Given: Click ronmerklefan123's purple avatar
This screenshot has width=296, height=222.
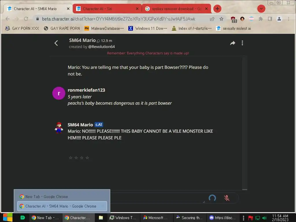Looking at the screenshot, I should point(59,93).
